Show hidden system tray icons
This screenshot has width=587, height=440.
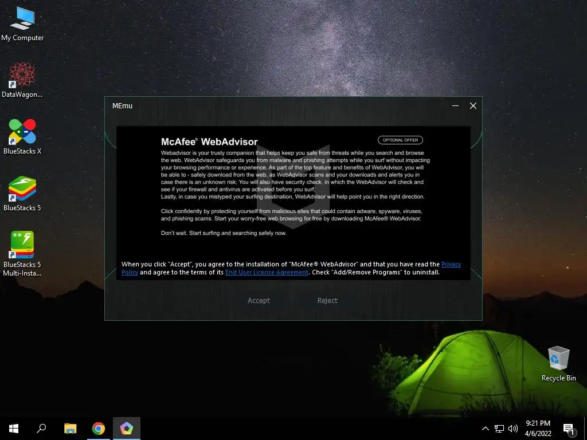point(485,429)
